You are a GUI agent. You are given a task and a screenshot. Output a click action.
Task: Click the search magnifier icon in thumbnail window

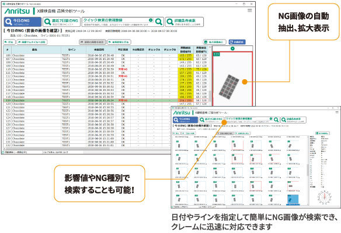pos(276,120)
